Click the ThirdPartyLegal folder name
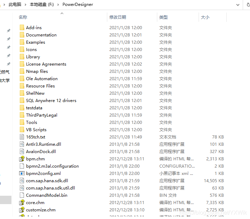Image resolution: width=250 pixels, height=219 pixels. coord(42,115)
